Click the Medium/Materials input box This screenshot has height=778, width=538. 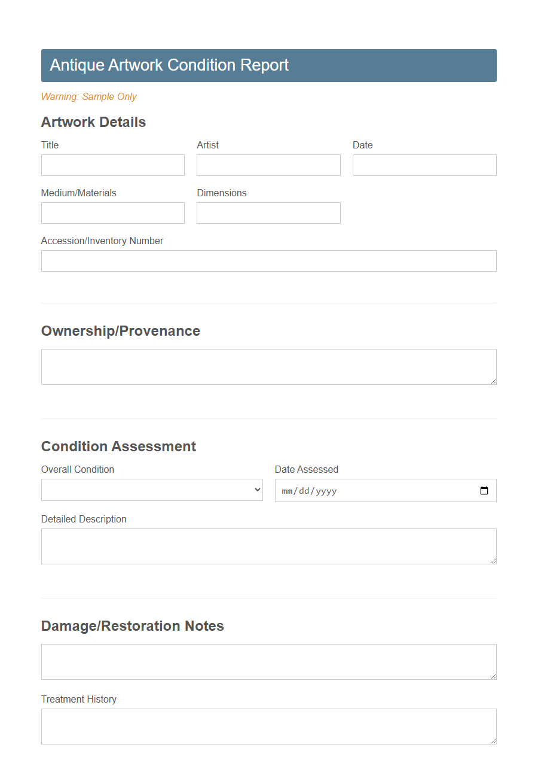[x=112, y=213]
